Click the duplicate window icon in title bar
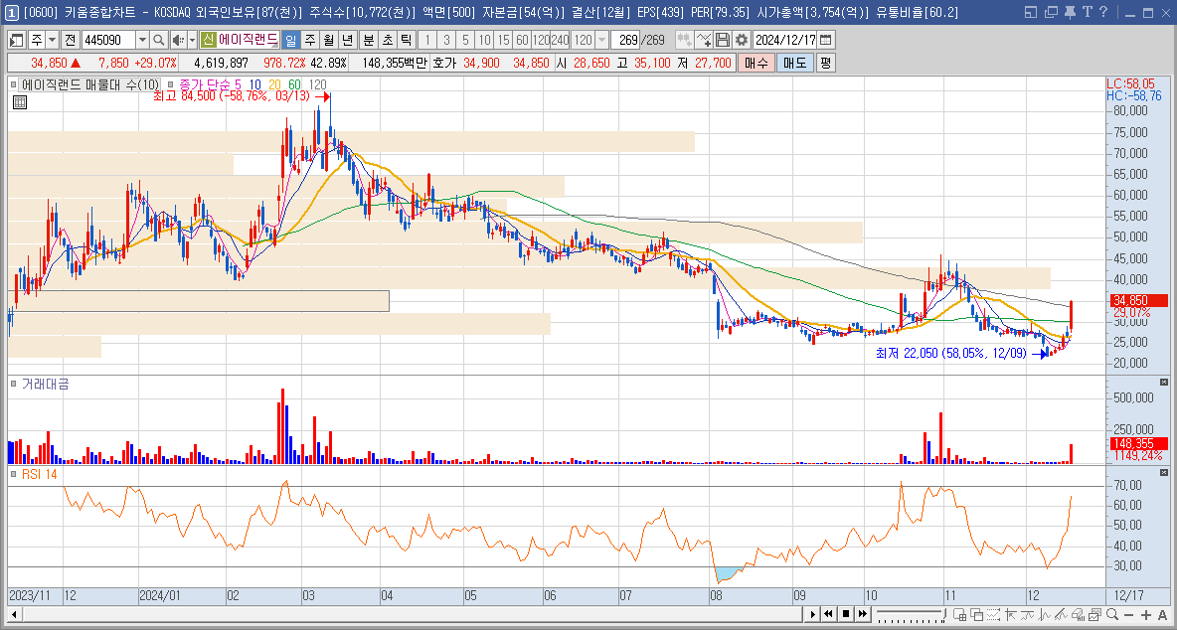Image resolution: width=1177 pixels, height=630 pixels. [1050, 12]
